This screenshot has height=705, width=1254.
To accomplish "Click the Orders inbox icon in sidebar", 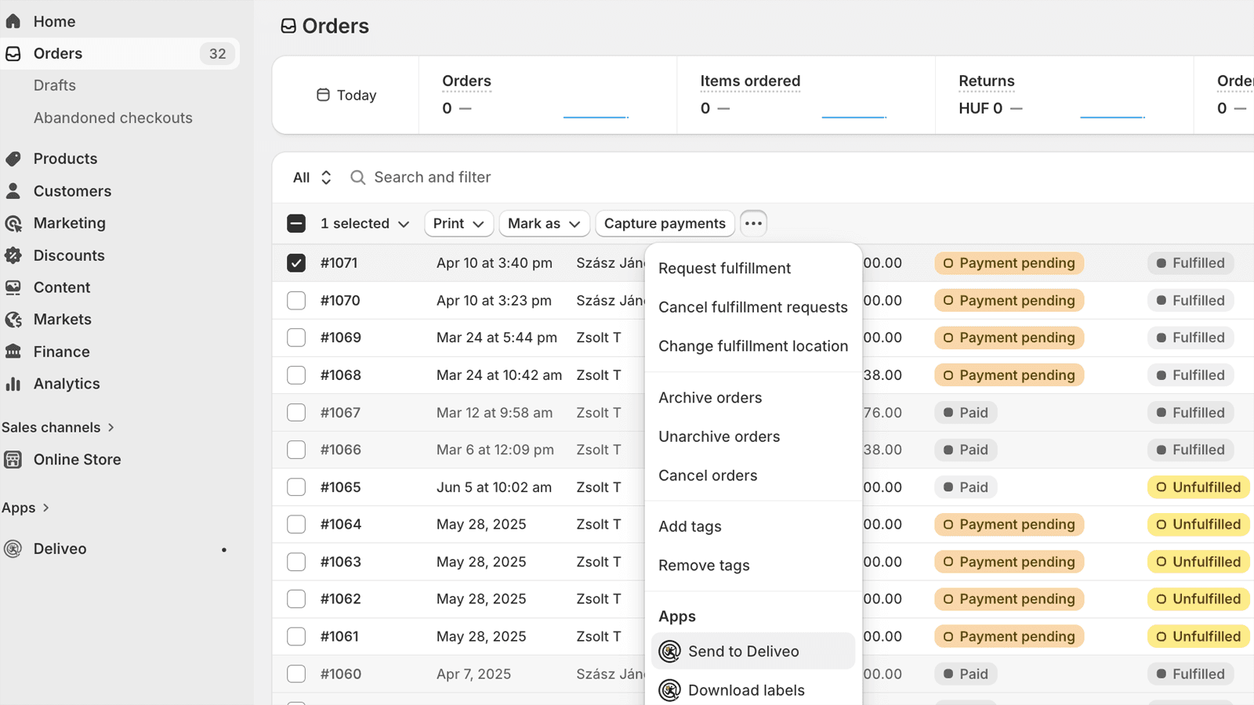I will (x=13, y=53).
